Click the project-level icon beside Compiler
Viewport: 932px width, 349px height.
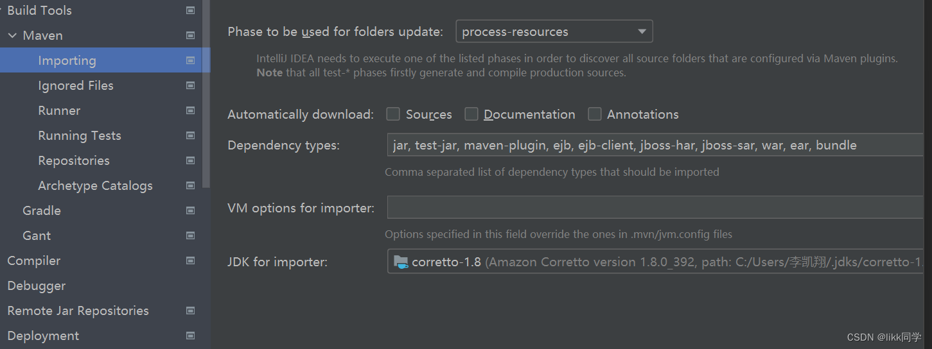(x=190, y=260)
